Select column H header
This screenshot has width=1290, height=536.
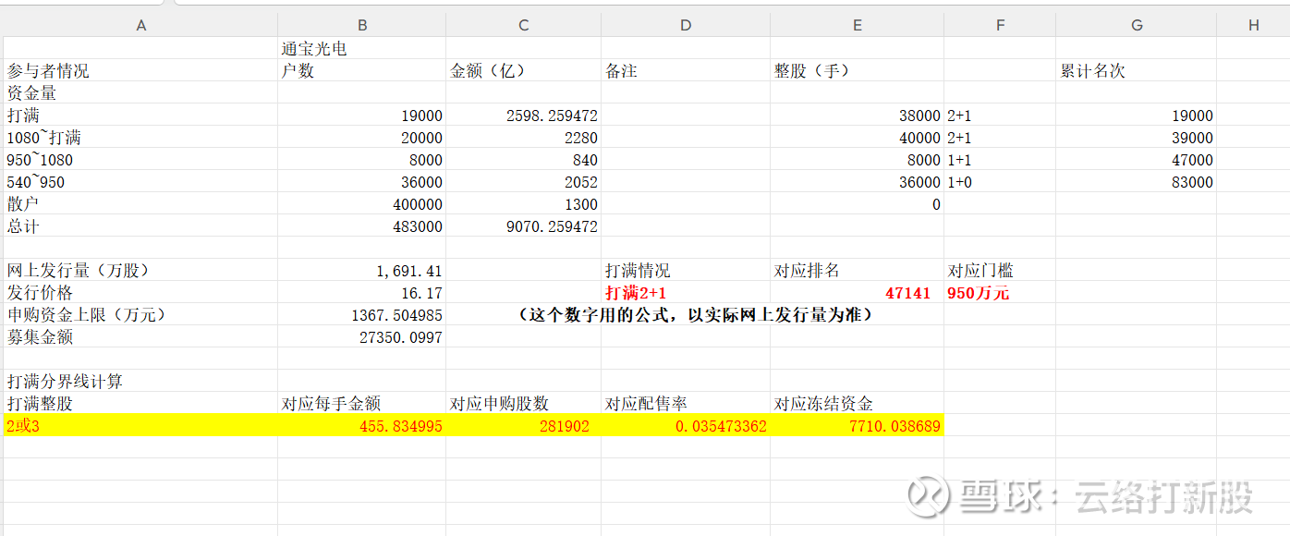tap(1253, 25)
